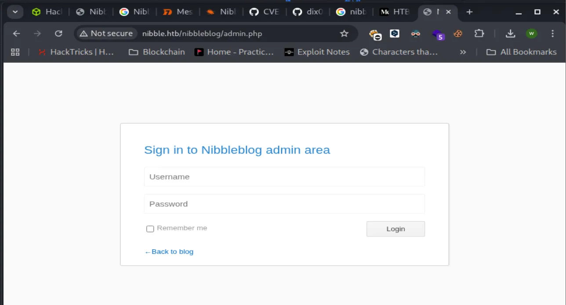Expand the tab search dropdown arrow
The width and height of the screenshot is (566, 305).
[15, 12]
